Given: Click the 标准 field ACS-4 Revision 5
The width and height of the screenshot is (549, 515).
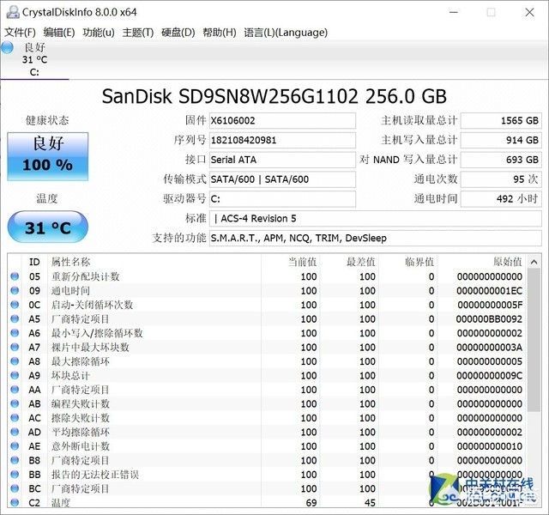Looking at the screenshot, I should pos(376,219).
